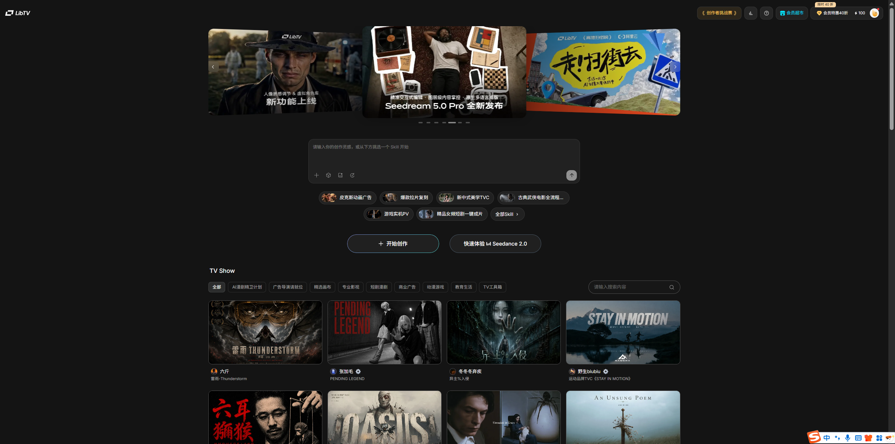The width and height of the screenshot is (895, 444).
Task: Click the 冬冬冬弃疾 author avatar
Action: tap(453, 371)
